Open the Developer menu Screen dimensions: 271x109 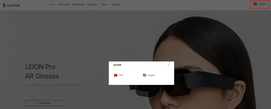[x=92, y=5]
